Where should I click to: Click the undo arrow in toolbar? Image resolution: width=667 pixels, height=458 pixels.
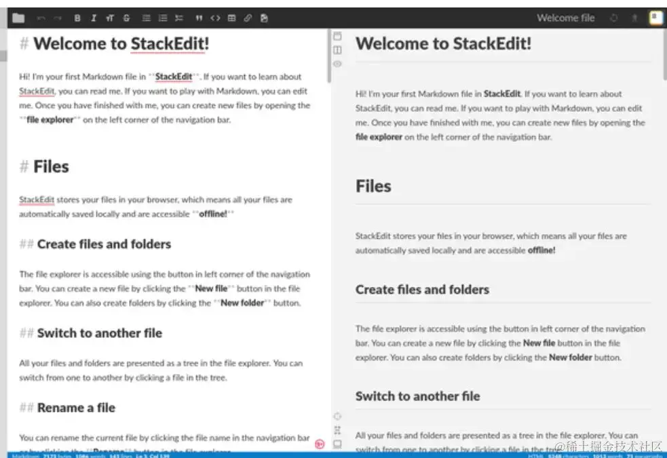(x=41, y=18)
